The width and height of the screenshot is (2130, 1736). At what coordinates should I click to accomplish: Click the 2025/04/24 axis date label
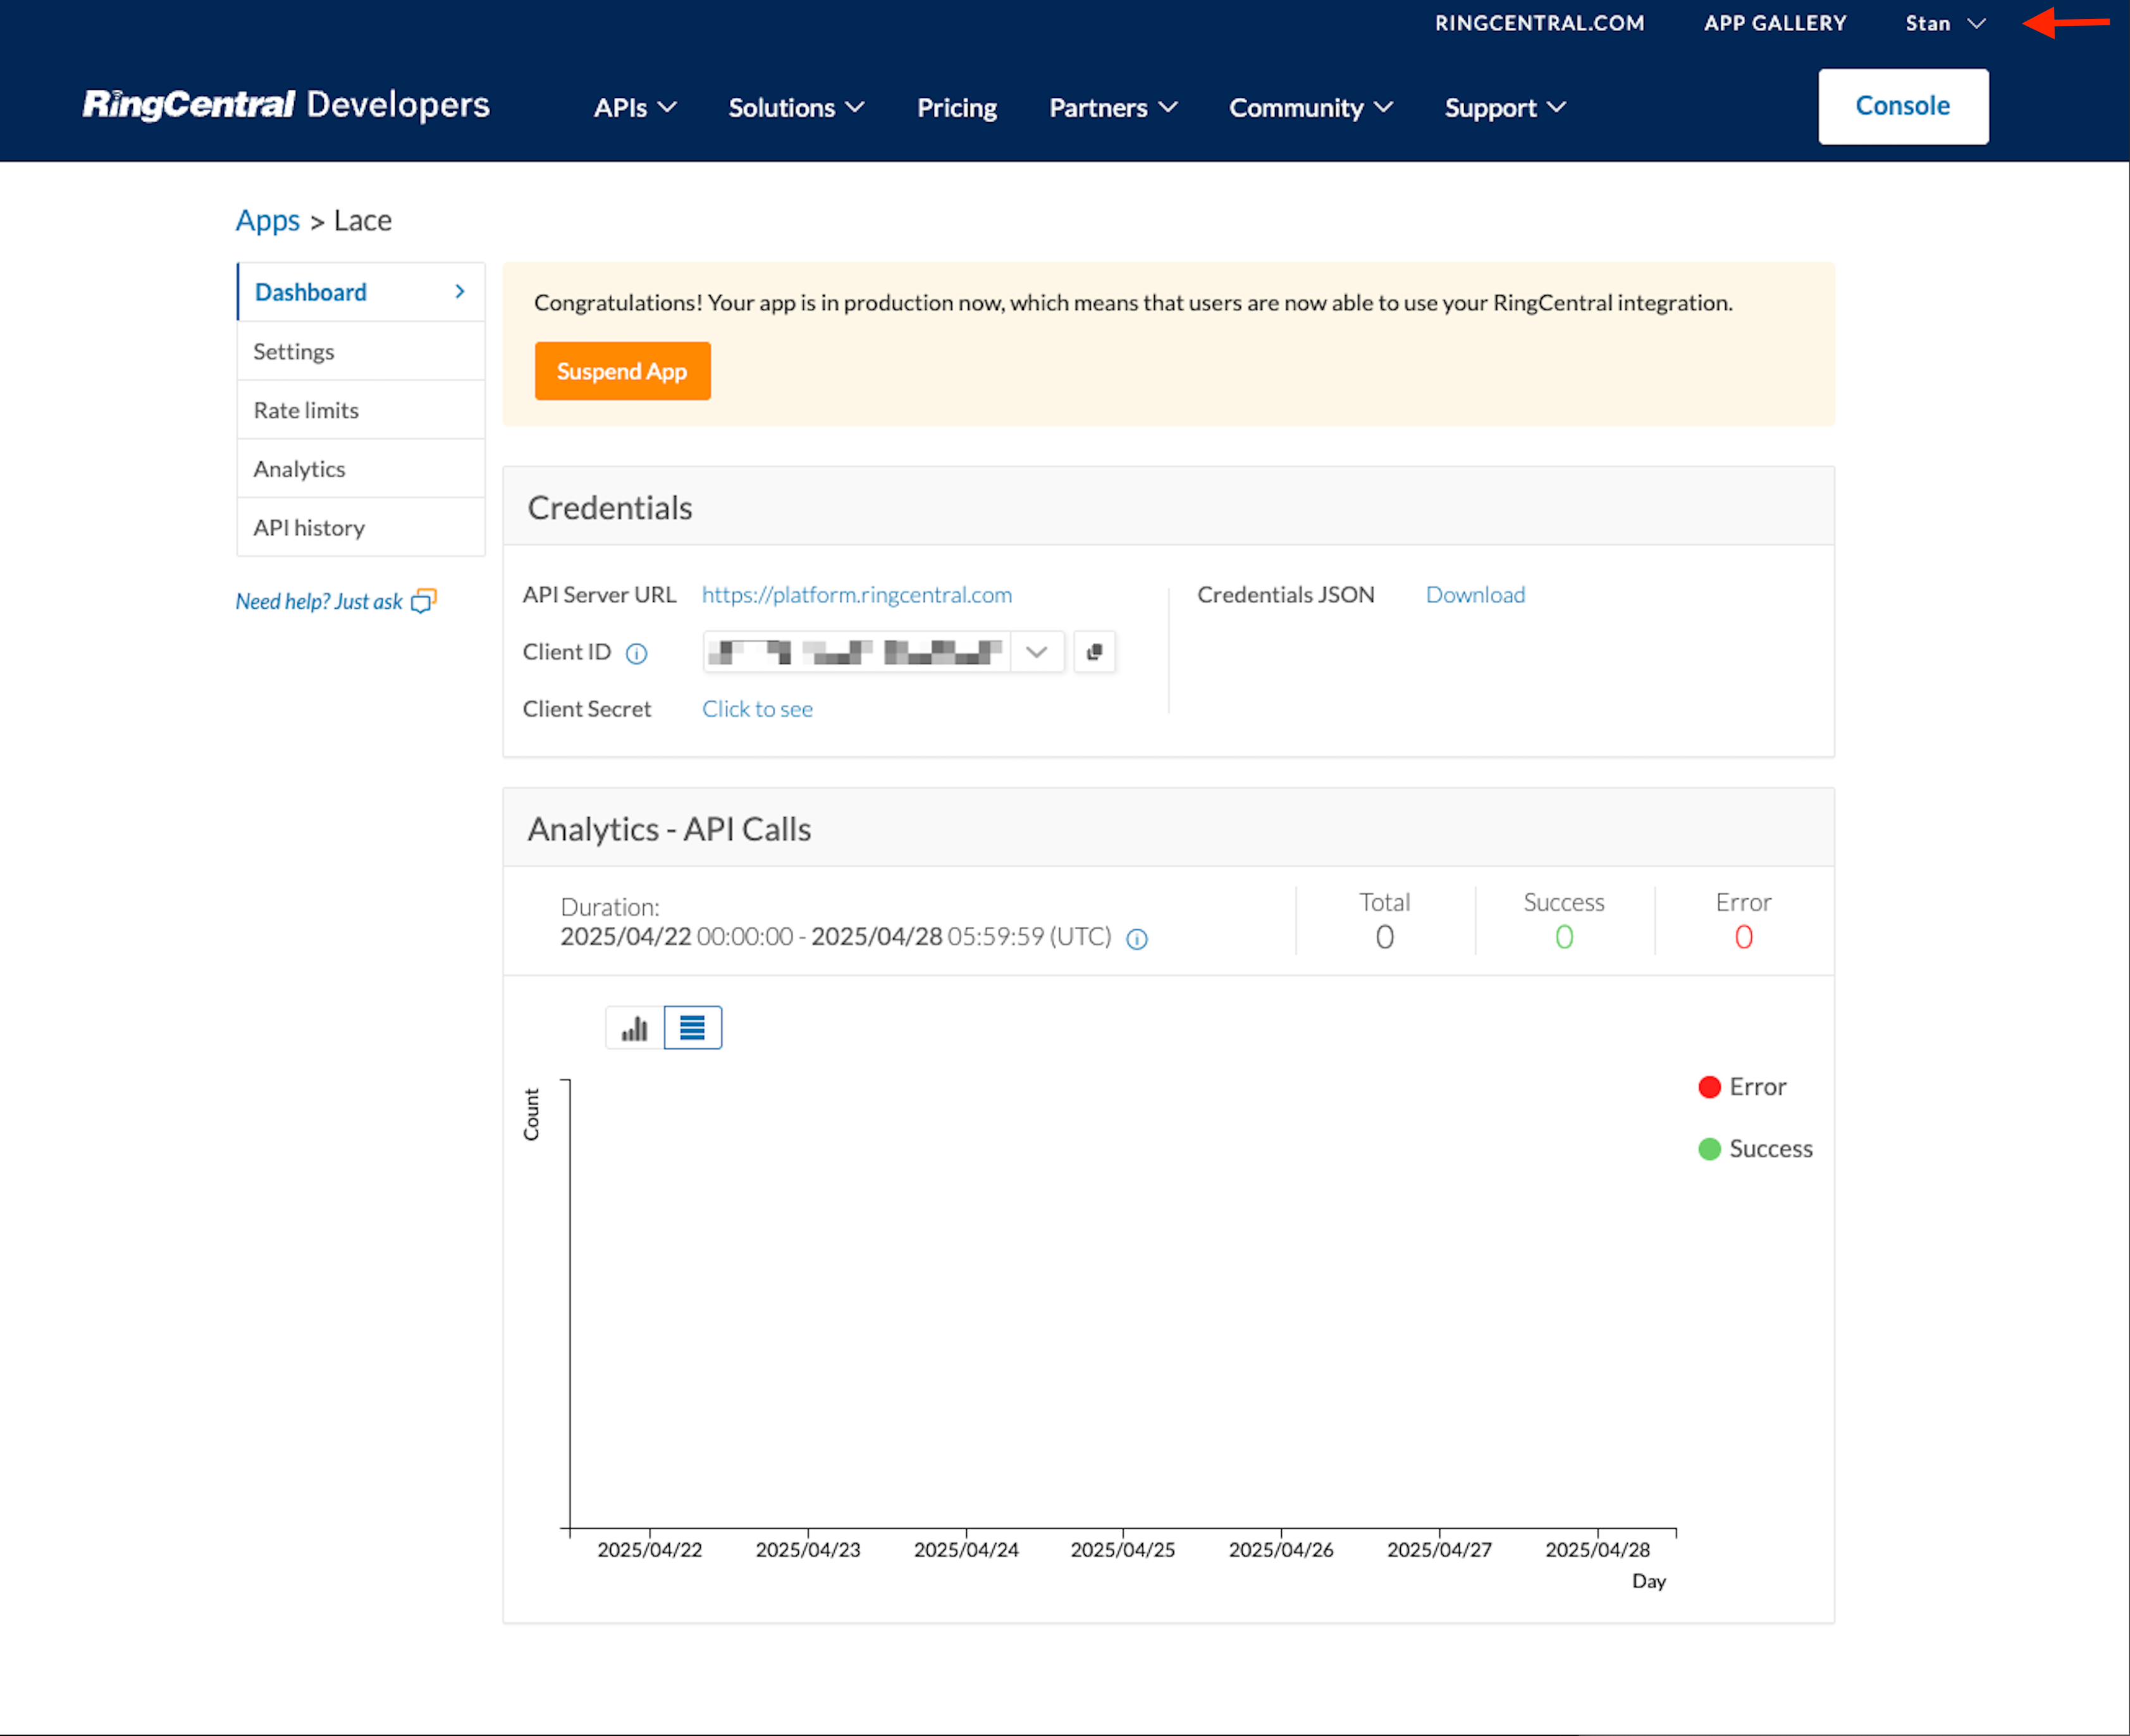click(966, 1550)
